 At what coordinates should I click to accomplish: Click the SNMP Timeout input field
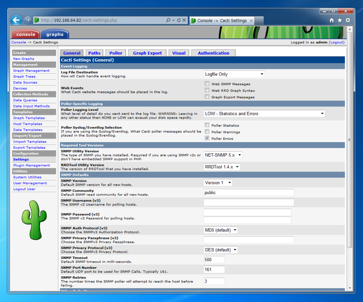214,260
